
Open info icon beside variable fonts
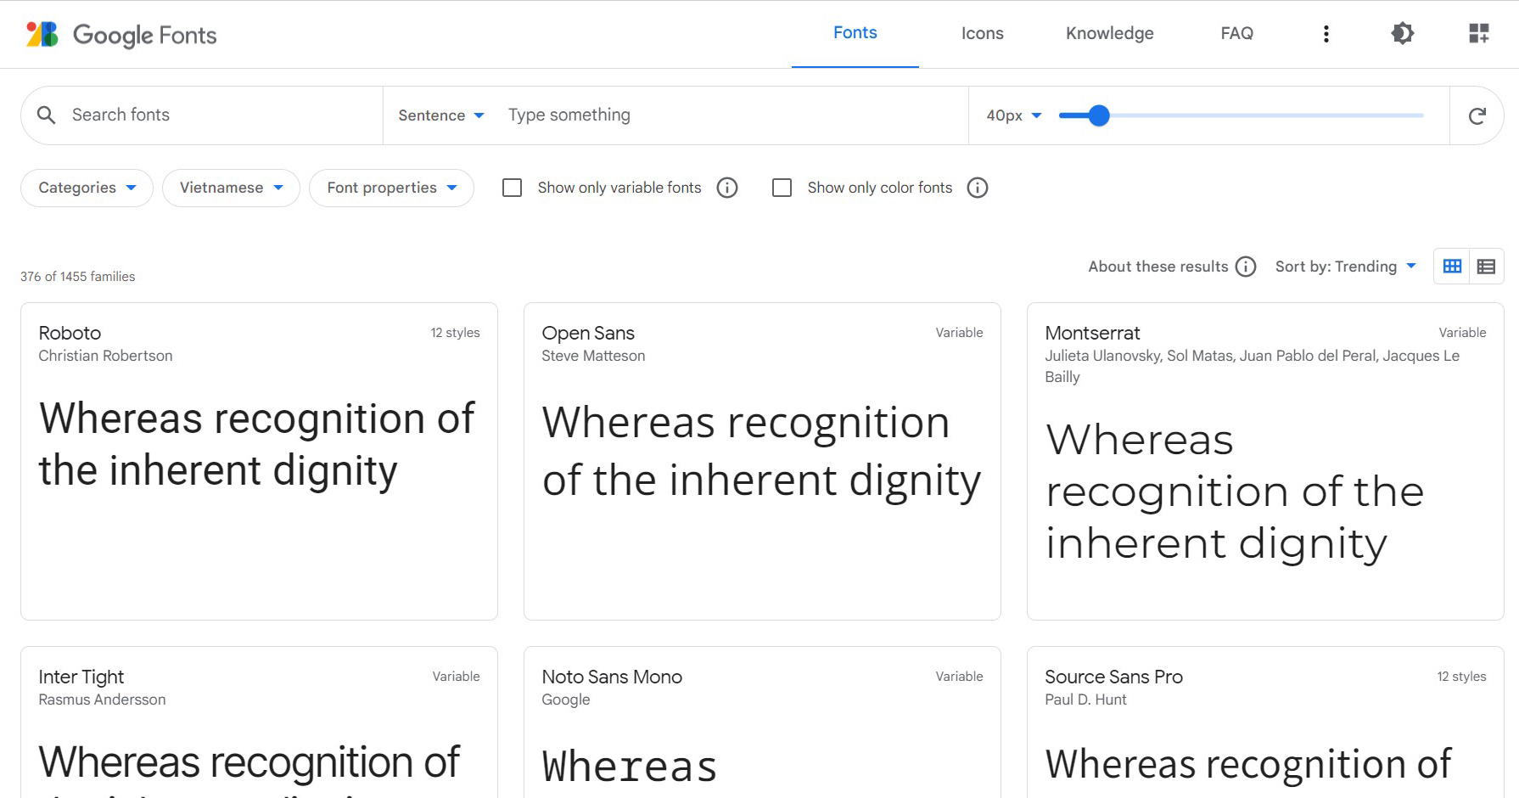click(x=727, y=188)
